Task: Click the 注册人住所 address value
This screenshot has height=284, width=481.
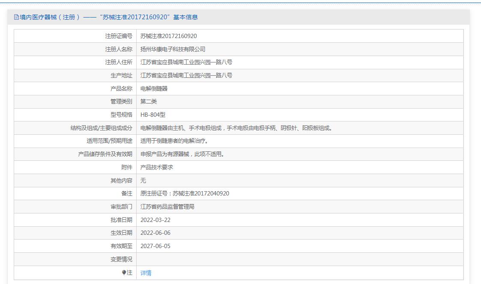Action: [186, 62]
